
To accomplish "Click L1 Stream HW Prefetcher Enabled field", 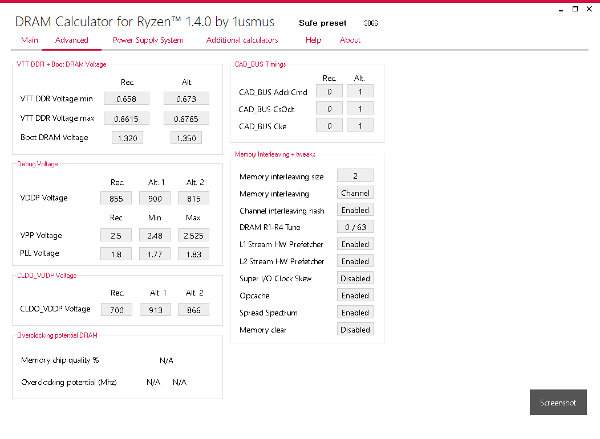I will [x=355, y=244].
